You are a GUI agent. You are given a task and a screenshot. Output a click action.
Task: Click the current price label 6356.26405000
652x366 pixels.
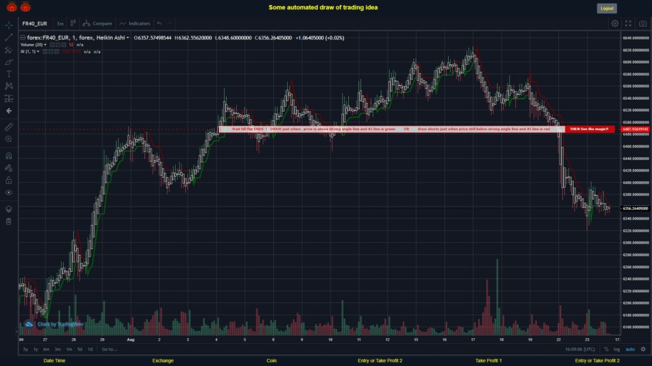click(635, 208)
